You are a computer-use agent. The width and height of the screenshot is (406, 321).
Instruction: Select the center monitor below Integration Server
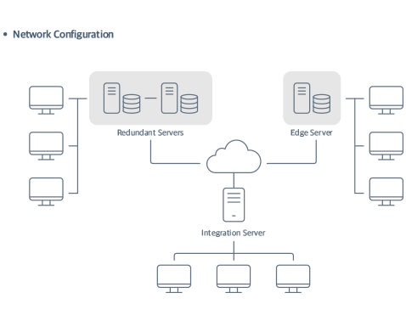tap(234, 279)
